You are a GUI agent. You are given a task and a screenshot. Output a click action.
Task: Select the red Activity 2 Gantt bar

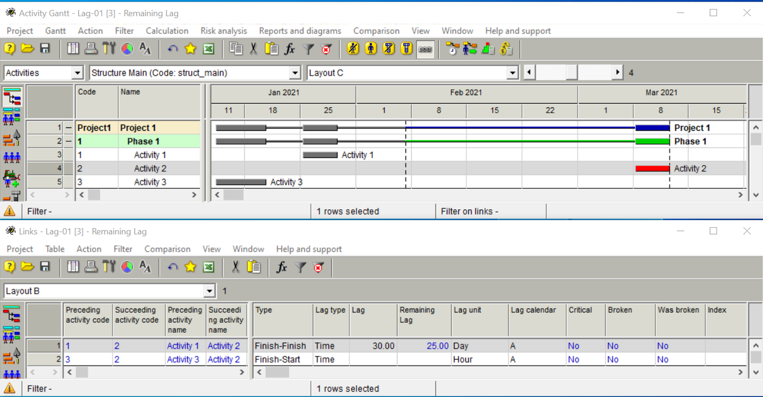point(652,169)
